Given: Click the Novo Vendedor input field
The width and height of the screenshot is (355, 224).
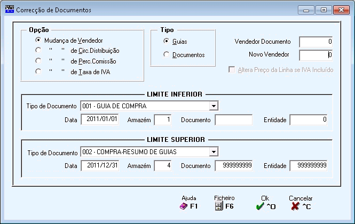Looking at the screenshot, I should pos(315,55).
